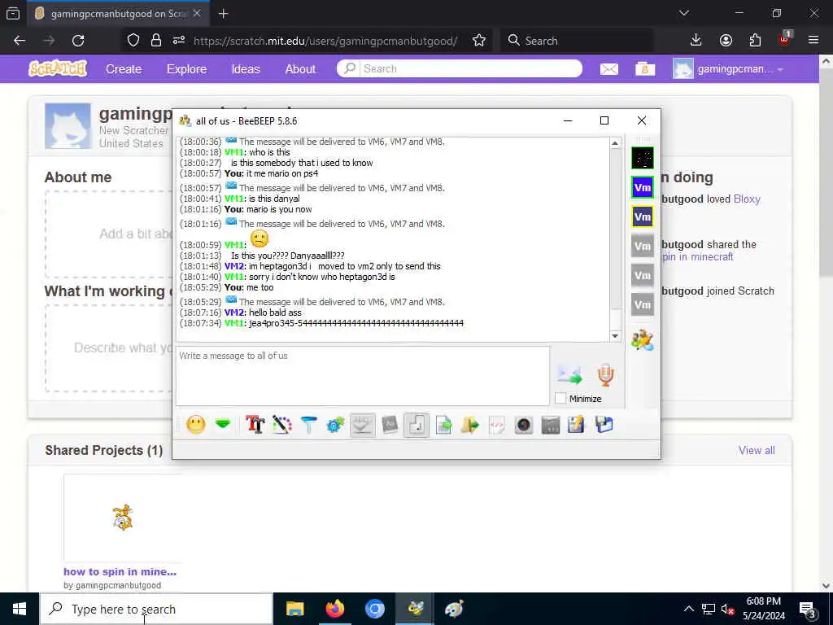Click 'View all' for Shared Projects
This screenshot has width=833, height=625.
(757, 450)
